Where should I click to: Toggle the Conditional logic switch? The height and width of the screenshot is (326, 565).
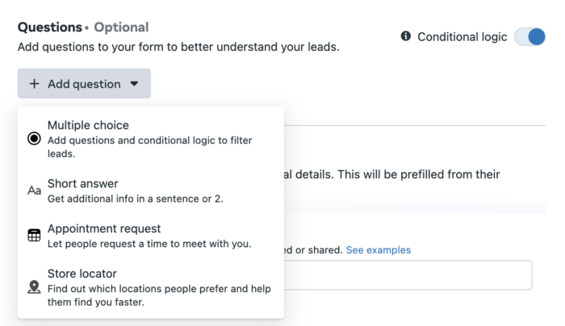pyautogui.click(x=529, y=37)
